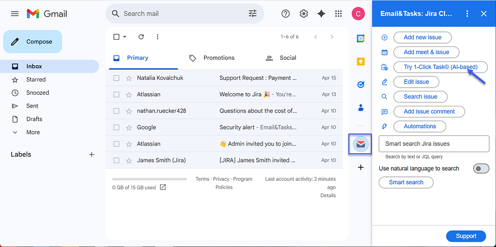Open Google Calendar side panel icon
This screenshot has height=247, width=496.
coord(361,38)
